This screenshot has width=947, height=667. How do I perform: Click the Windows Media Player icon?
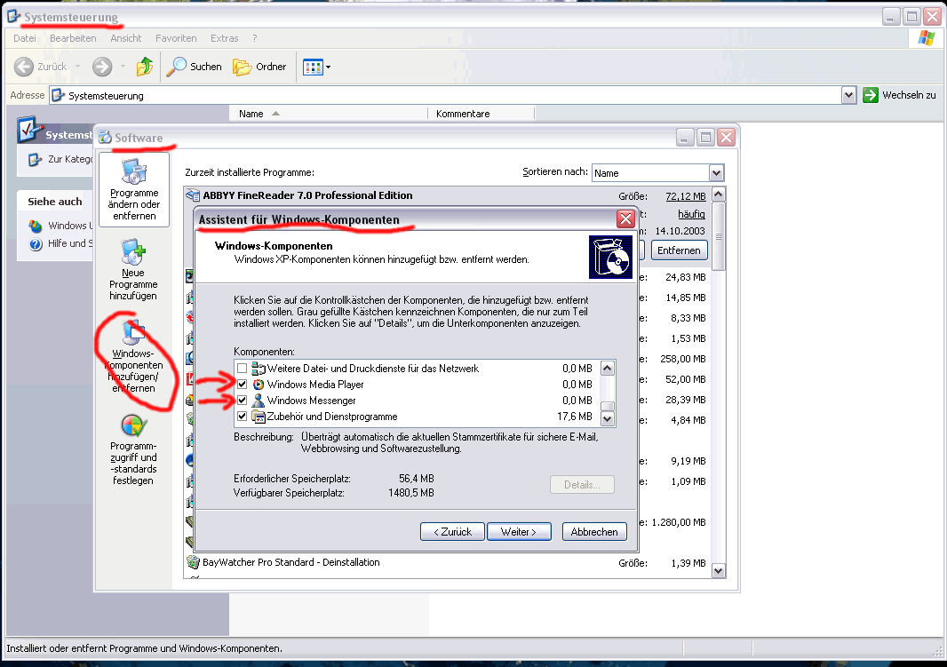coord(259,385)
